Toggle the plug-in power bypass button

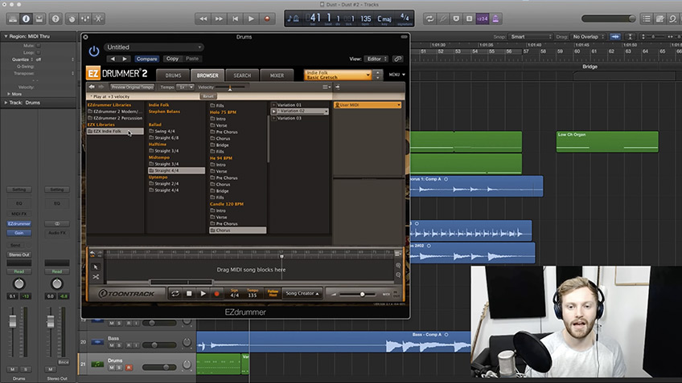94,51
